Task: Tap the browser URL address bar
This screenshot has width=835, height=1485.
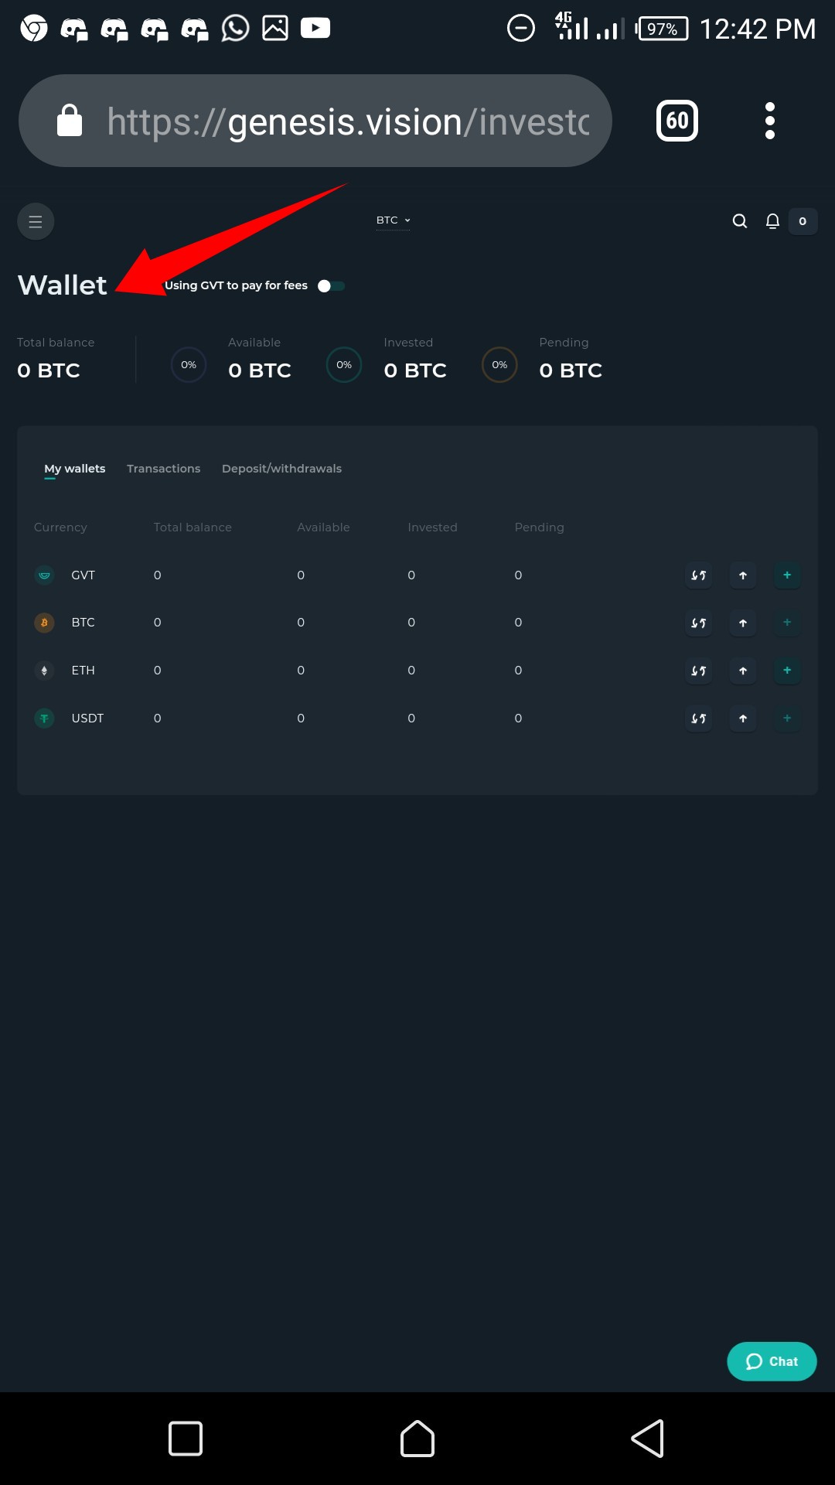Action: (315, 121)
